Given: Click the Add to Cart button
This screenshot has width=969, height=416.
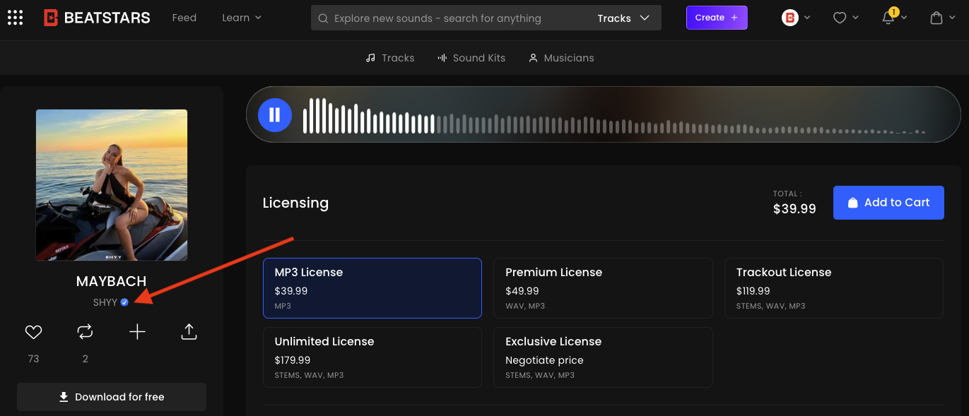Looking at the screenshot, I should point(888,203).
